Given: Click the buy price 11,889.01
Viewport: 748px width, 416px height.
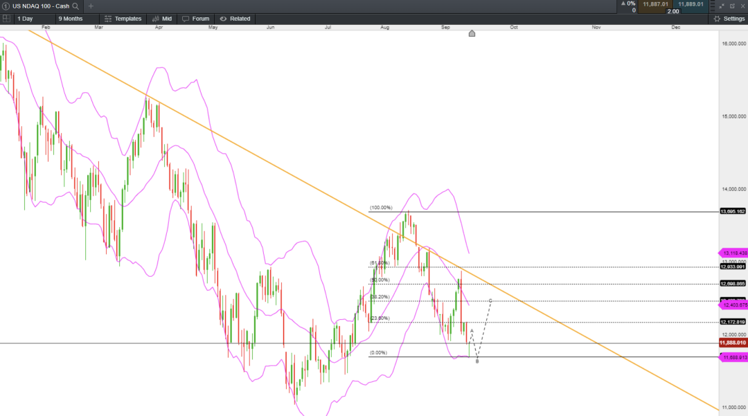Looking at the screenshot, I should point(691,4).
